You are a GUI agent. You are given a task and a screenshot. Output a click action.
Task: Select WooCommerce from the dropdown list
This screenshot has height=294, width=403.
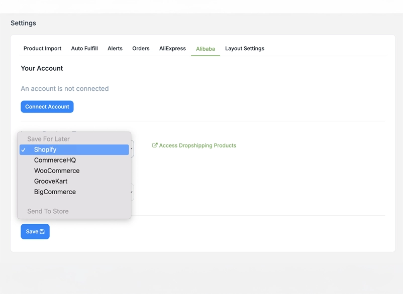coord(74,171)
